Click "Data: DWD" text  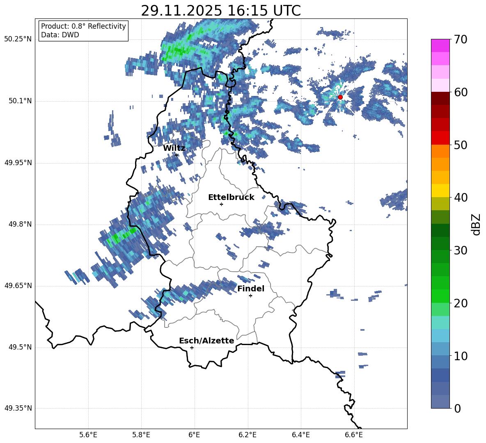[60, 35]
